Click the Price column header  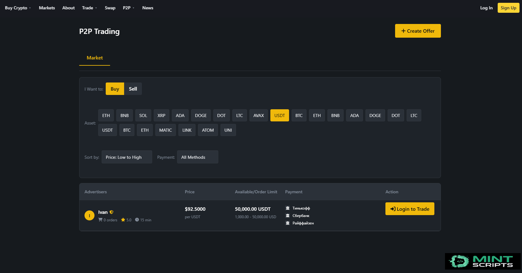click(190, 192)
